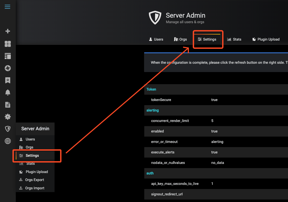288x202 pixels.
Task: Open the hamburger menu icon
Action: click(7, 7)
